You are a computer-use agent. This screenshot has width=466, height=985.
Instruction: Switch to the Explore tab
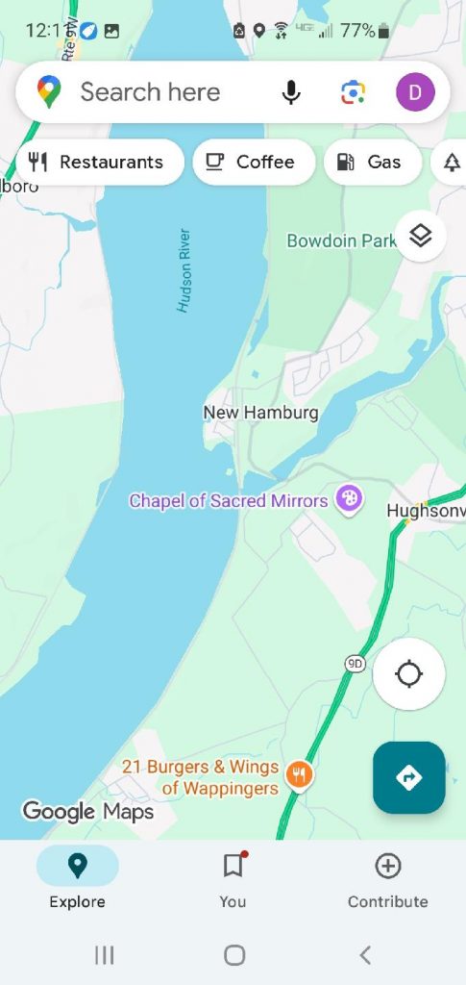[77, 877]
